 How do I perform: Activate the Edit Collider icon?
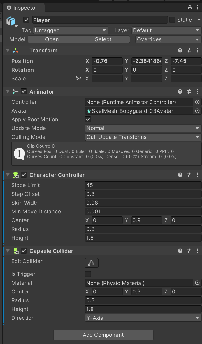click(x=91, y=262)
